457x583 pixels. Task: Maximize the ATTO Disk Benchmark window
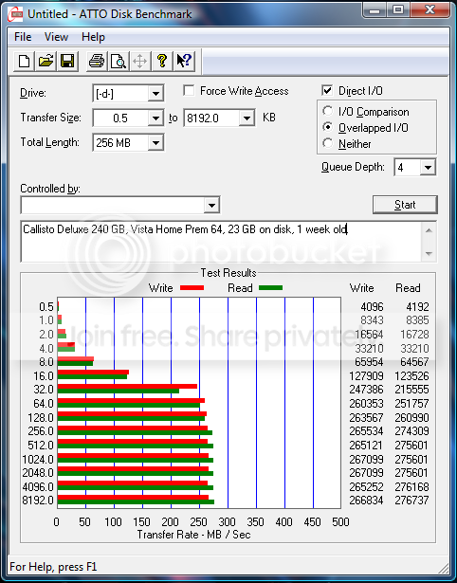[397, 10]
